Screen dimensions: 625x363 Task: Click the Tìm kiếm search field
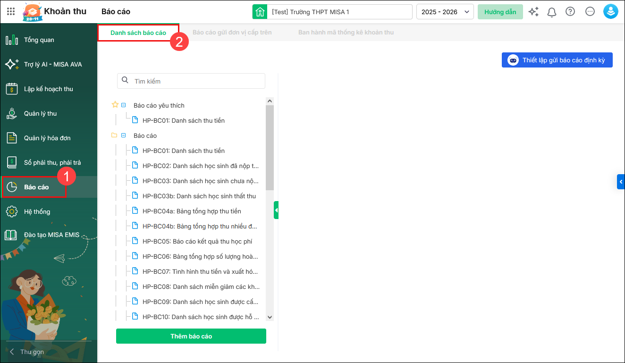click(x=191, y=81)
